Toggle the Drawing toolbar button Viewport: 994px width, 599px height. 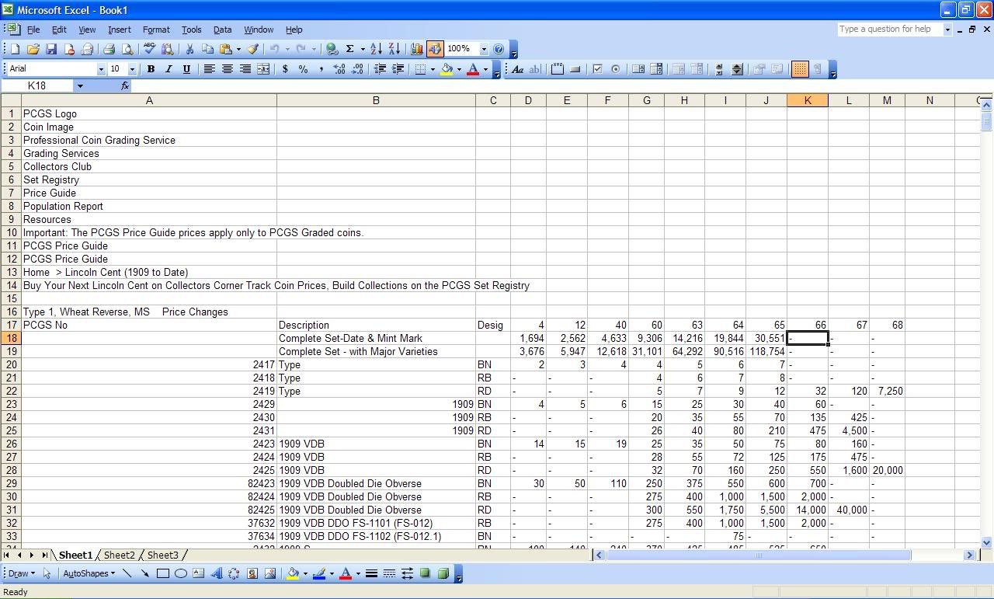click(x=435, y=49)
